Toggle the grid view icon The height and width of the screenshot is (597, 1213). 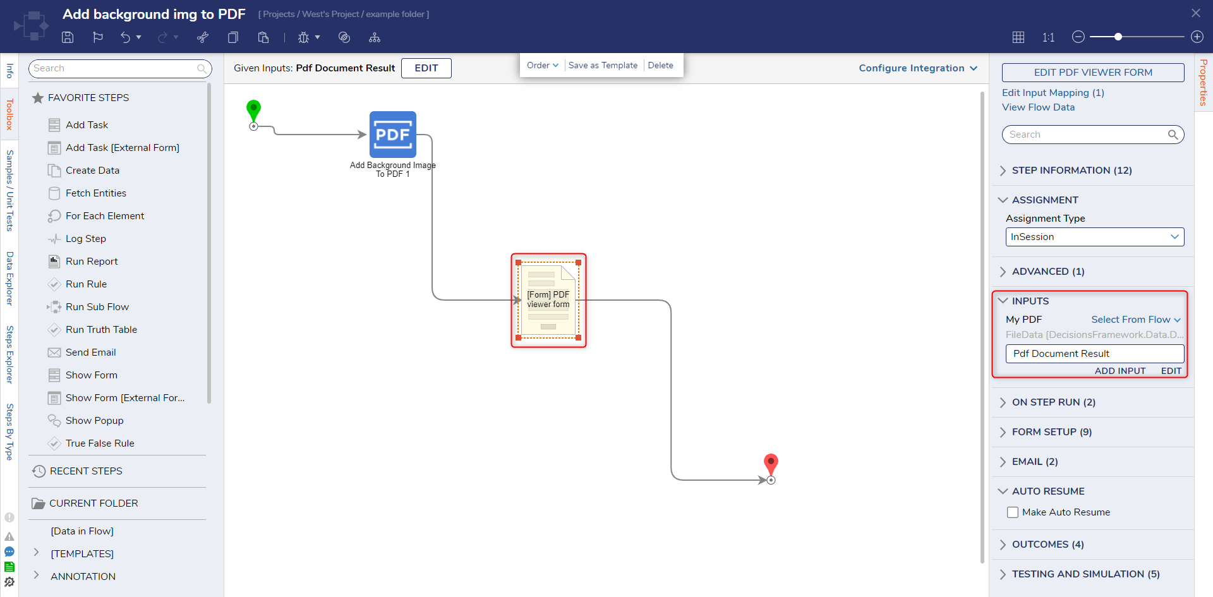click(1018, 37)
